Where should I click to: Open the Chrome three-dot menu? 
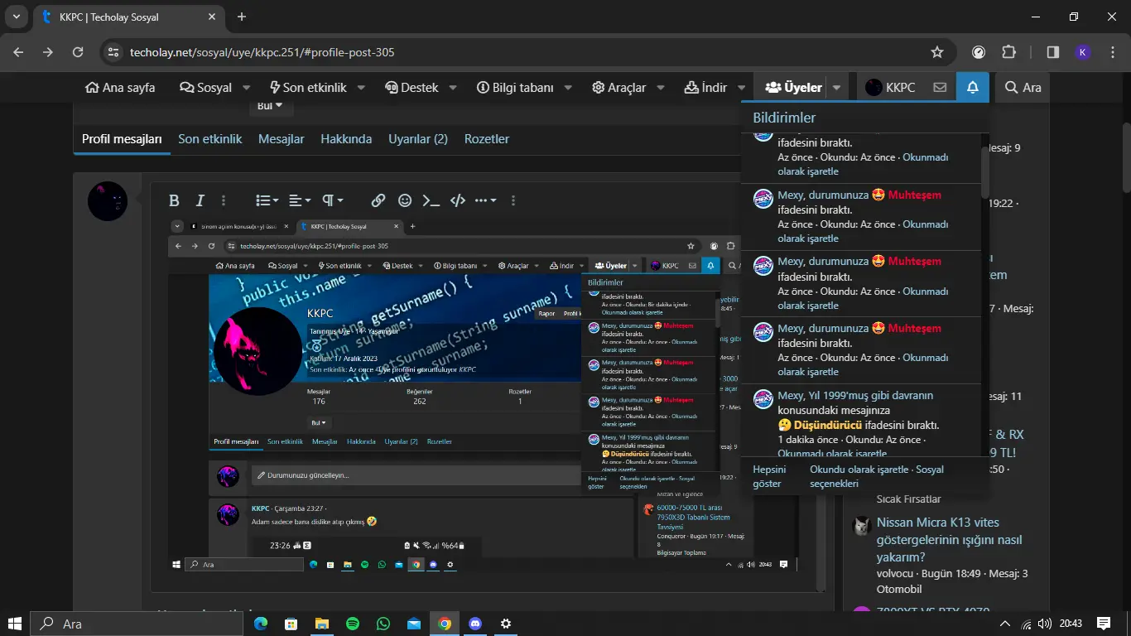point(1112,52)
